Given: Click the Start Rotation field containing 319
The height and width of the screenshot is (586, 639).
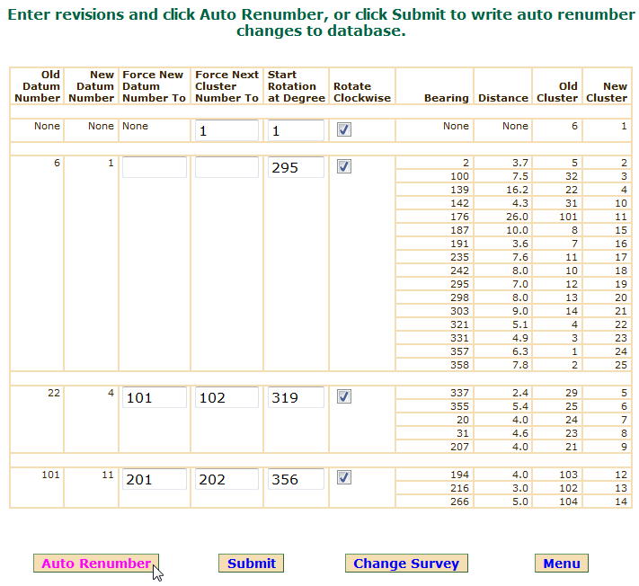Looking at the screenshot, I should pyautogui.click(x=296, y=397).
